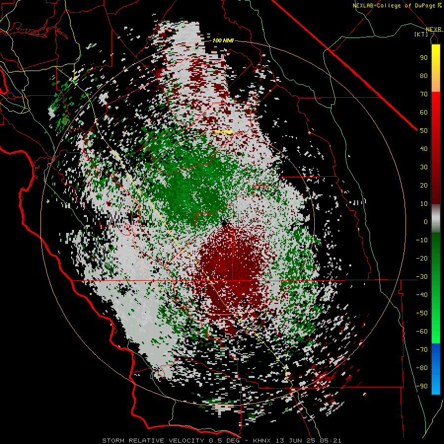The height and width of the screenshot is (444, 444).
Task: Click the 100 NMI range ring label
Action: [x=223, y=40]
